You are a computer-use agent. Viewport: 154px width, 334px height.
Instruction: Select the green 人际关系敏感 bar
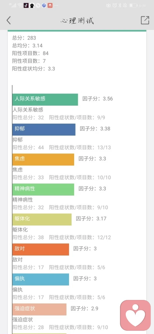(45, 100)
